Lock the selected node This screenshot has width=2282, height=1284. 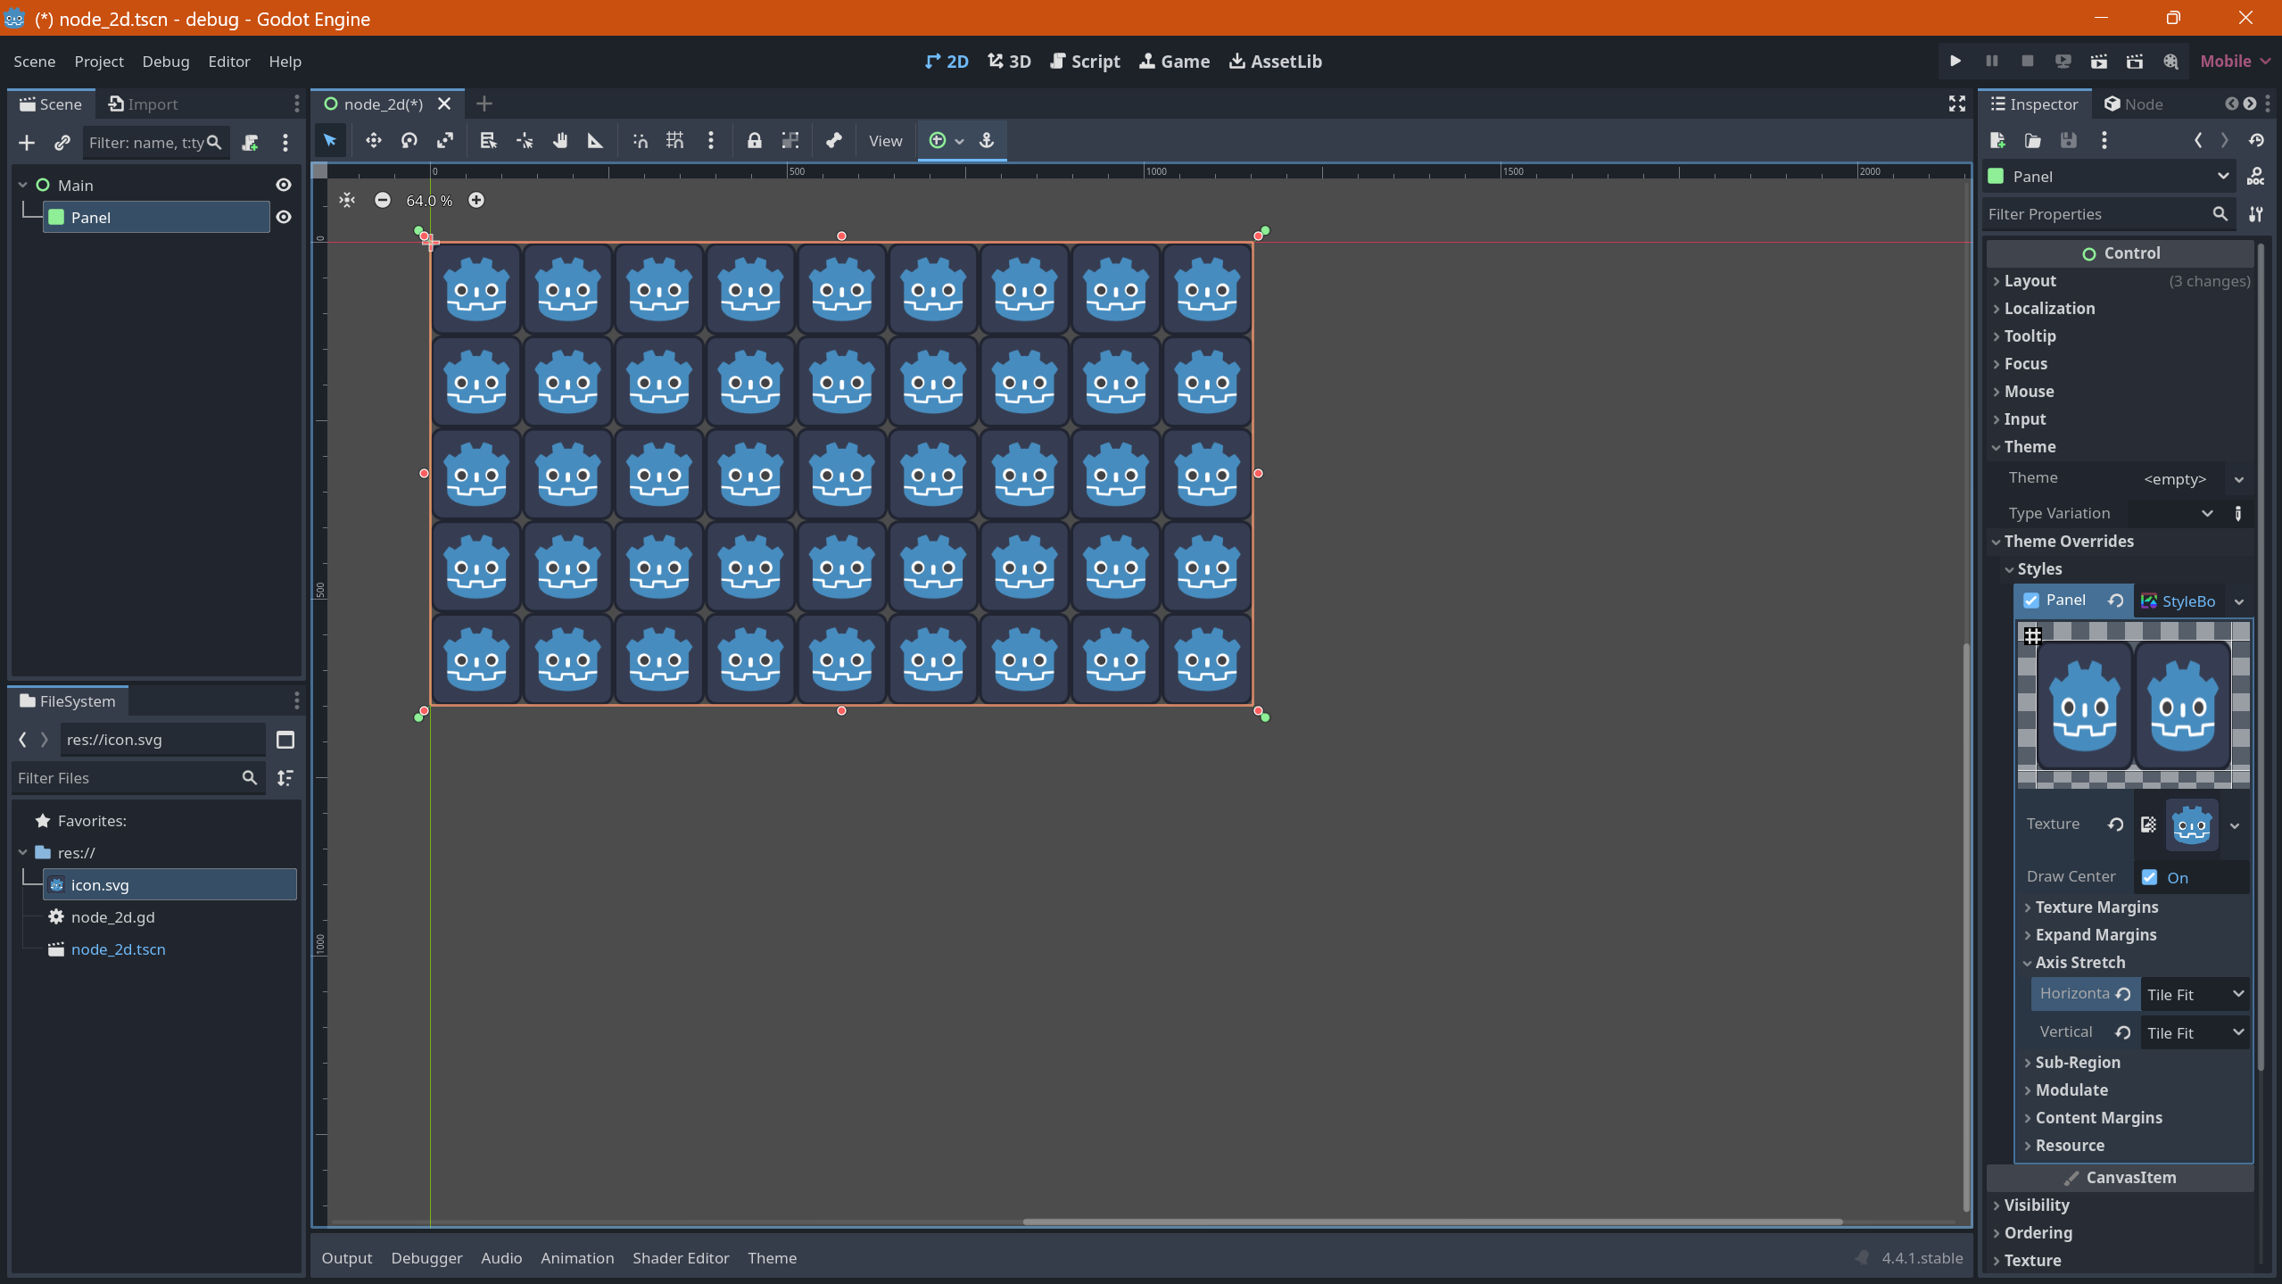pos(754,141)
